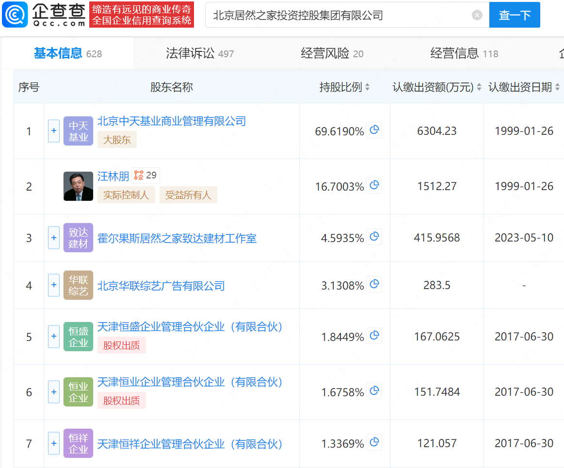
Task: Open 霍尔果斯居然之家致达建材工作室 link
Action: coord(177,238)
